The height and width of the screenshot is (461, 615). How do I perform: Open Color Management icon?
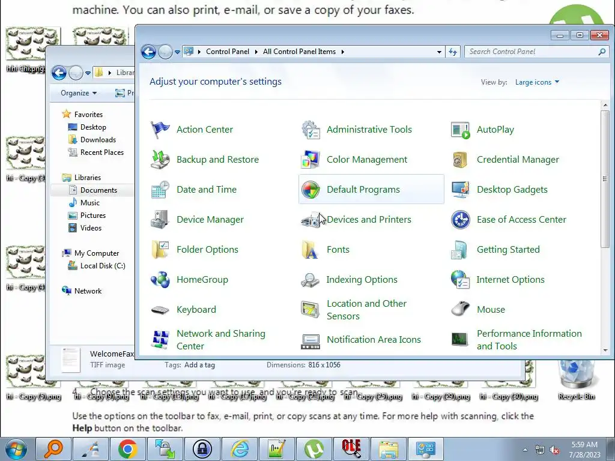tap(311, 160)
